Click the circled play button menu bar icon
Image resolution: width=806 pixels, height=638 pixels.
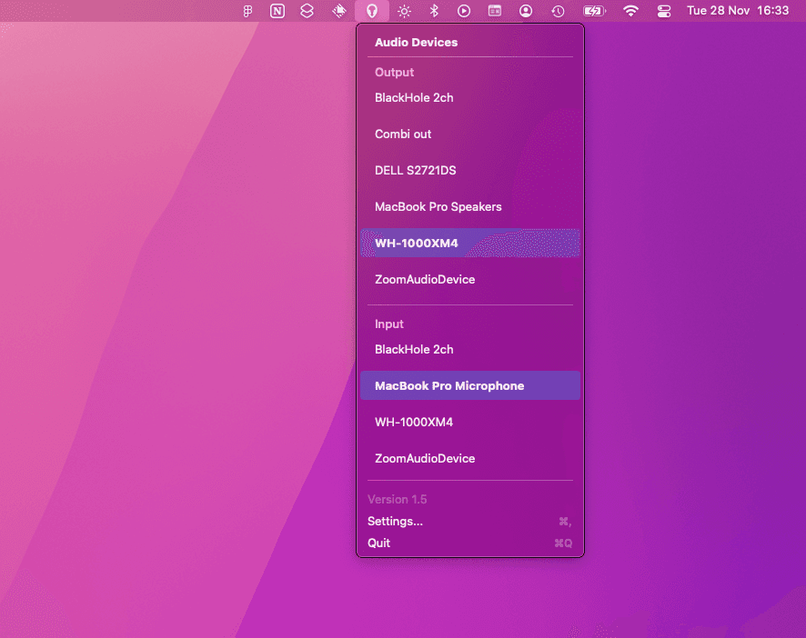coord(464,11)
